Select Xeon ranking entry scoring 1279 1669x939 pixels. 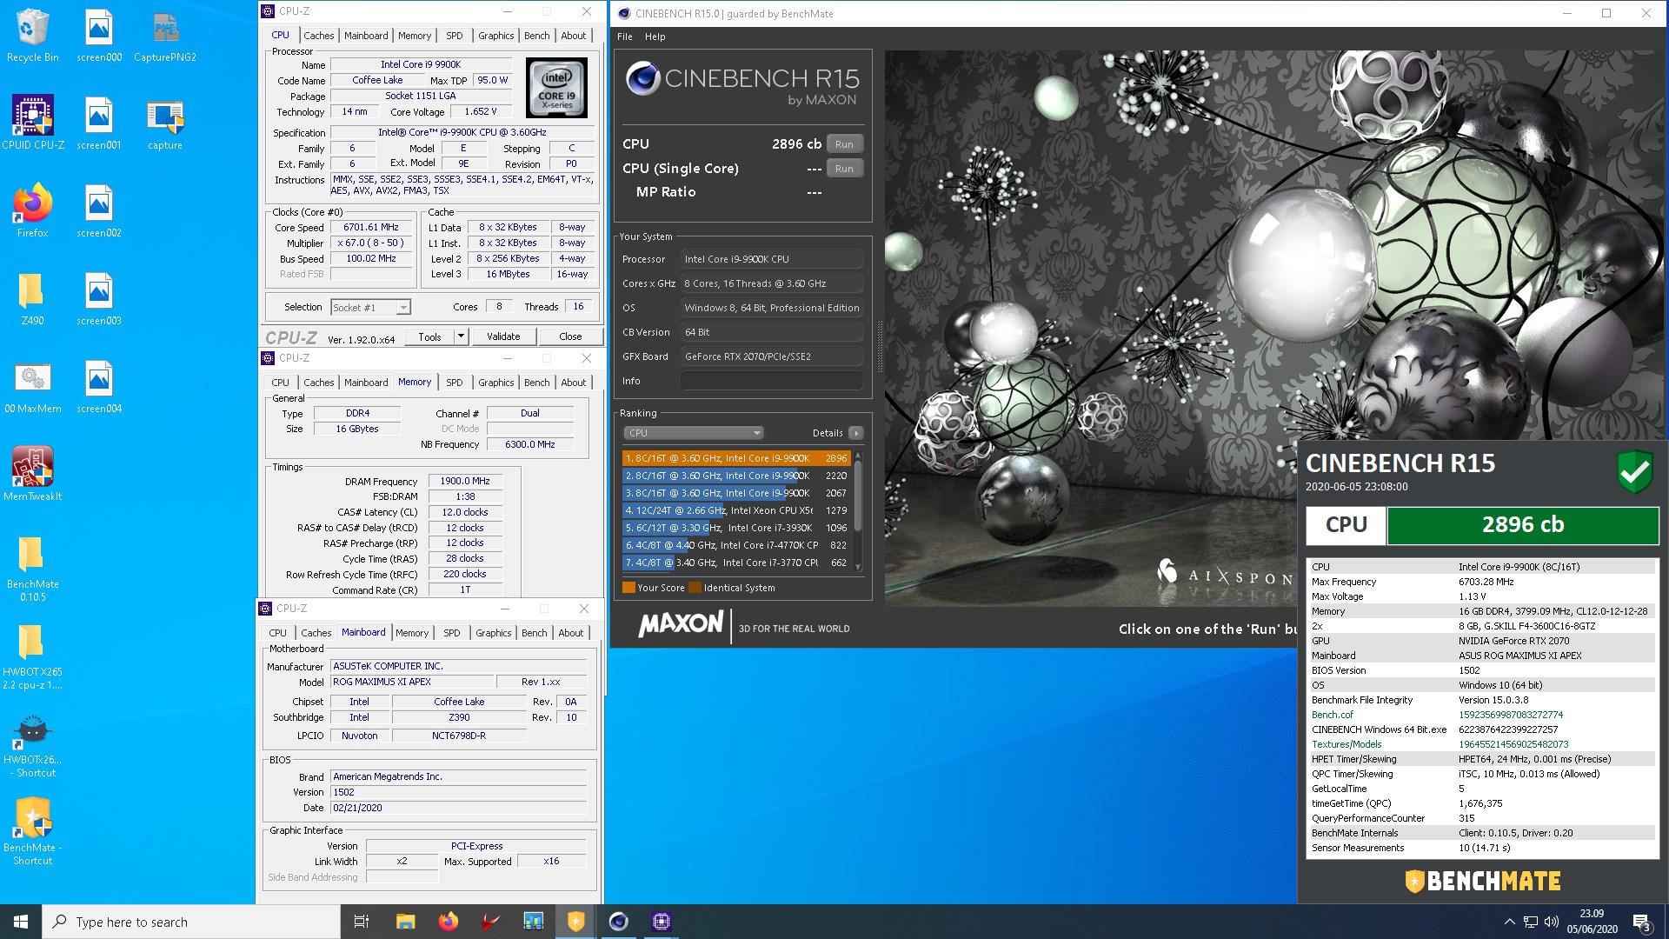(736, 510)
